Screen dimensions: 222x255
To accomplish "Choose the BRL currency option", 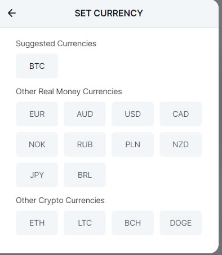I will coord(85,175).
